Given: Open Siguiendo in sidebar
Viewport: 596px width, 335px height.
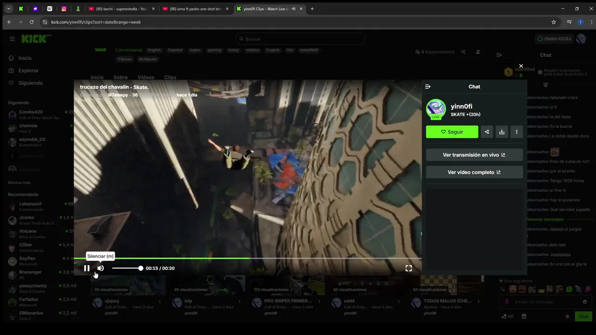Looking at the screenshot, I should pos(30,83).
